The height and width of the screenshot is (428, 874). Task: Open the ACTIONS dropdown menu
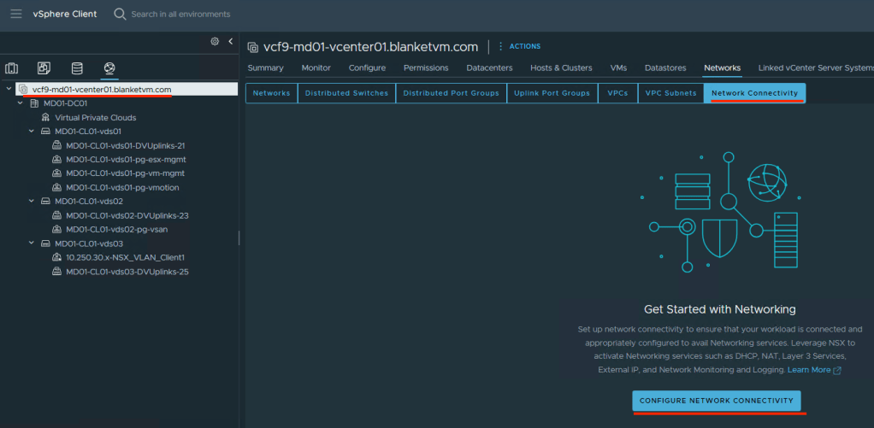coord(524,47)
